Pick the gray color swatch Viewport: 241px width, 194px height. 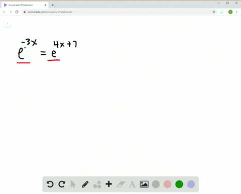click(x=156, y=184)
